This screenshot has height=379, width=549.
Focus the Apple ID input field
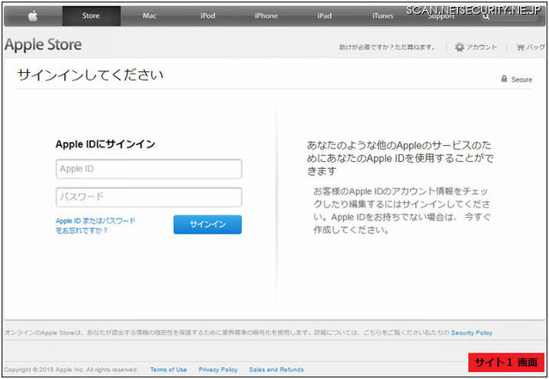(148, 169)
